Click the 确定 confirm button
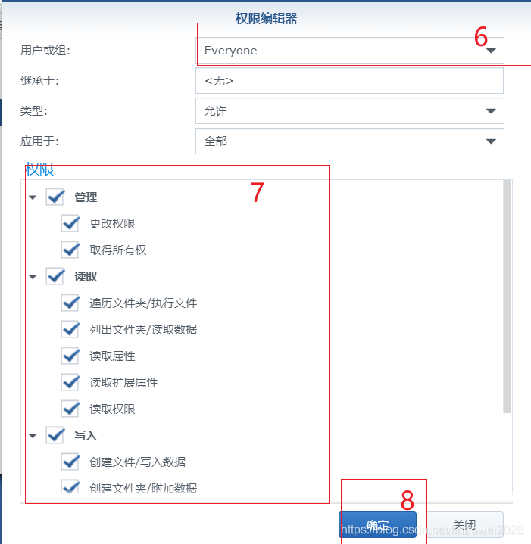The width and height of the screenshot is (531, 544). pyautogui.click(x=377, y=524)
